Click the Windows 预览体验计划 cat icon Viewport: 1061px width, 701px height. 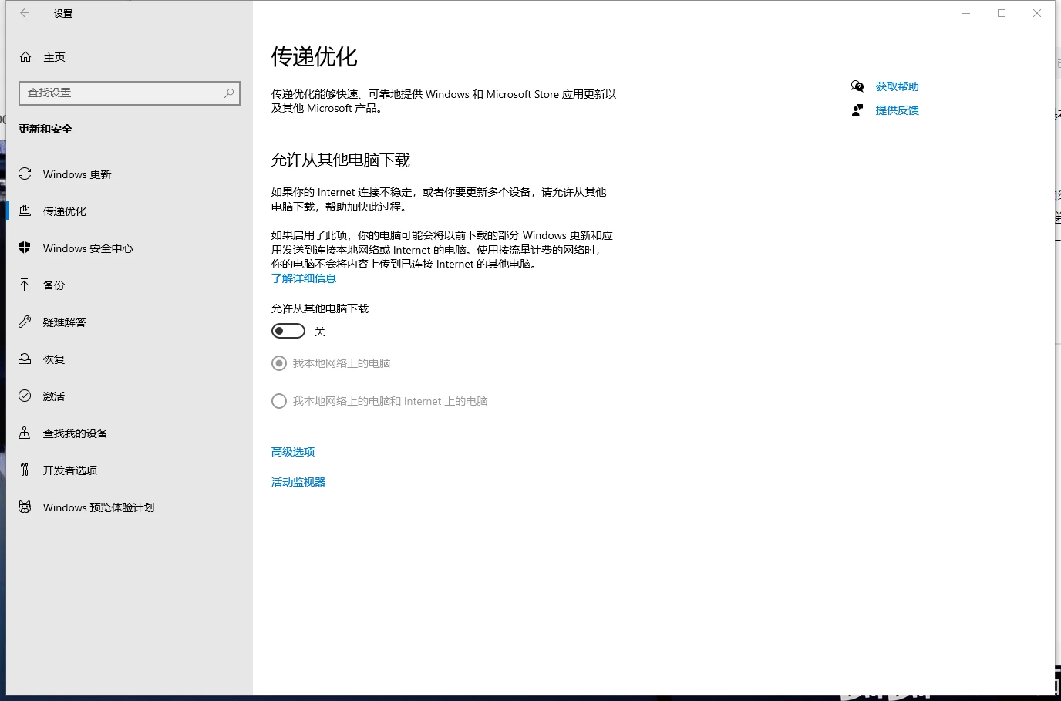(x=25, y=507)
